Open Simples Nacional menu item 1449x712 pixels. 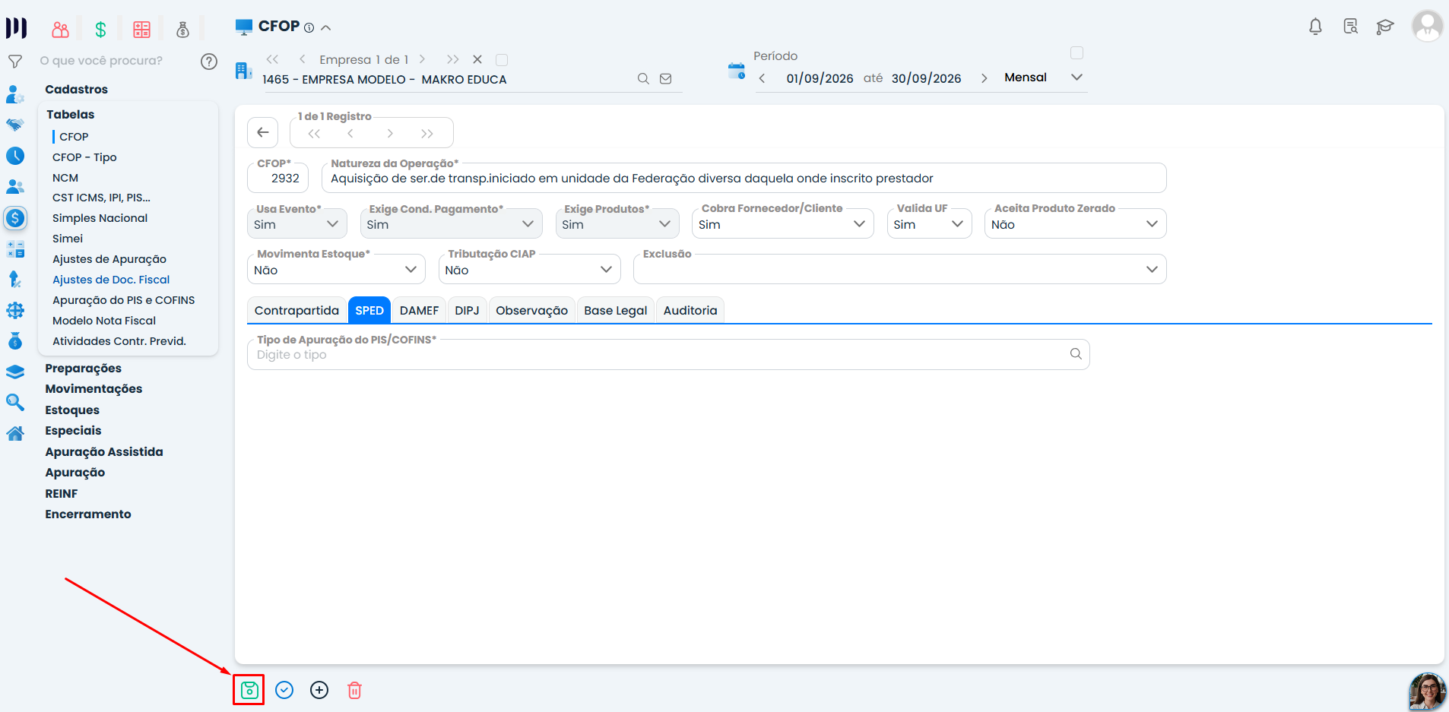(x=100, y=218)
